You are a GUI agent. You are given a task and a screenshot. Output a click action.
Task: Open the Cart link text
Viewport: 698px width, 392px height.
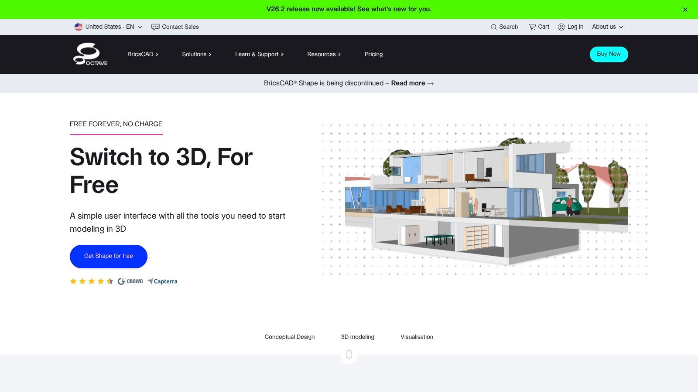click(544, 27)
